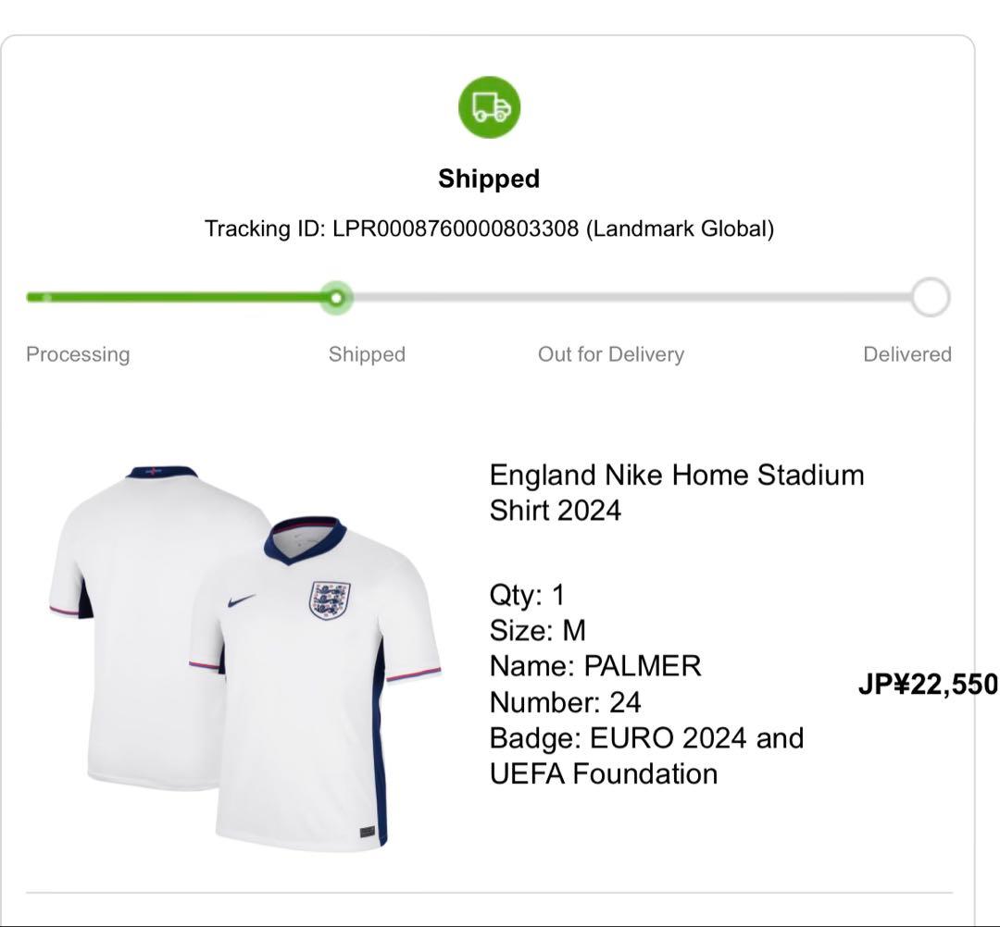Select the Shipped status circle marker
This screenshot has width=1000, height=927.
coord(338,298)
